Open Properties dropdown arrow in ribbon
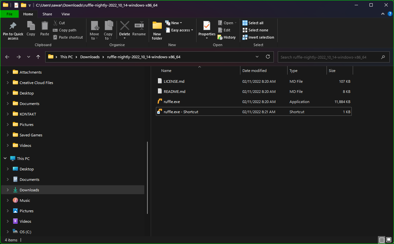Image resolution: width=394 pixels, height=244 pixels. tap(207, 38)
